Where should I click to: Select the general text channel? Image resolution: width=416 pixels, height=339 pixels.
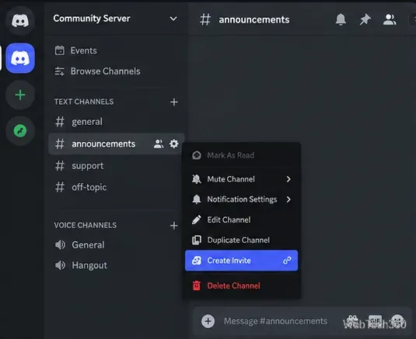coord(116,122)
